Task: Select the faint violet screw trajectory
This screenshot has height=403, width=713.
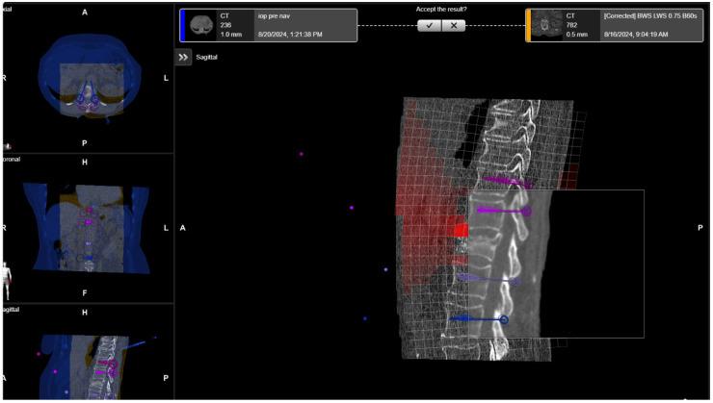Action: [489, 280]
